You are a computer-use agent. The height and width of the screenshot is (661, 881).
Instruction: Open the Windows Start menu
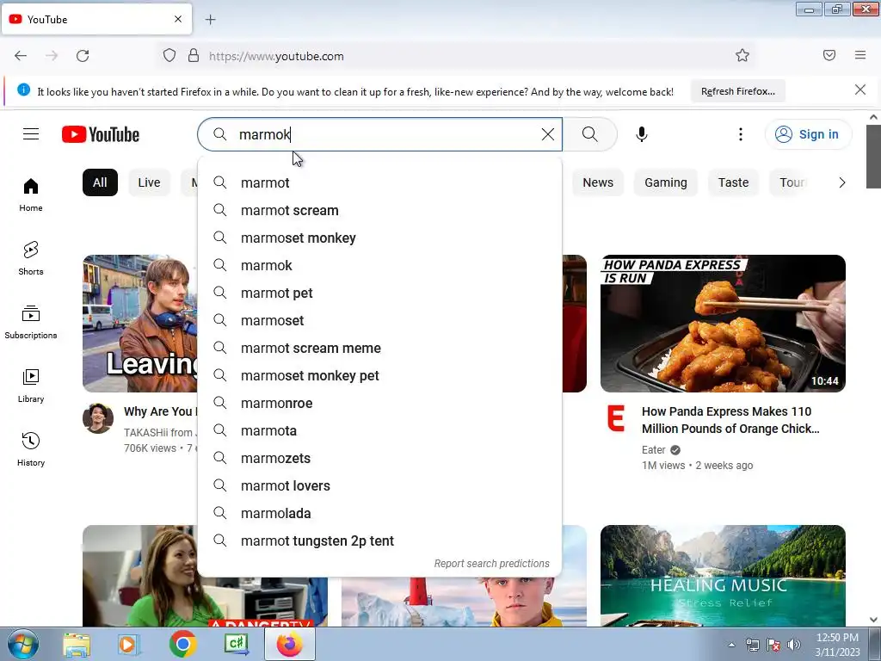(22, 644)
